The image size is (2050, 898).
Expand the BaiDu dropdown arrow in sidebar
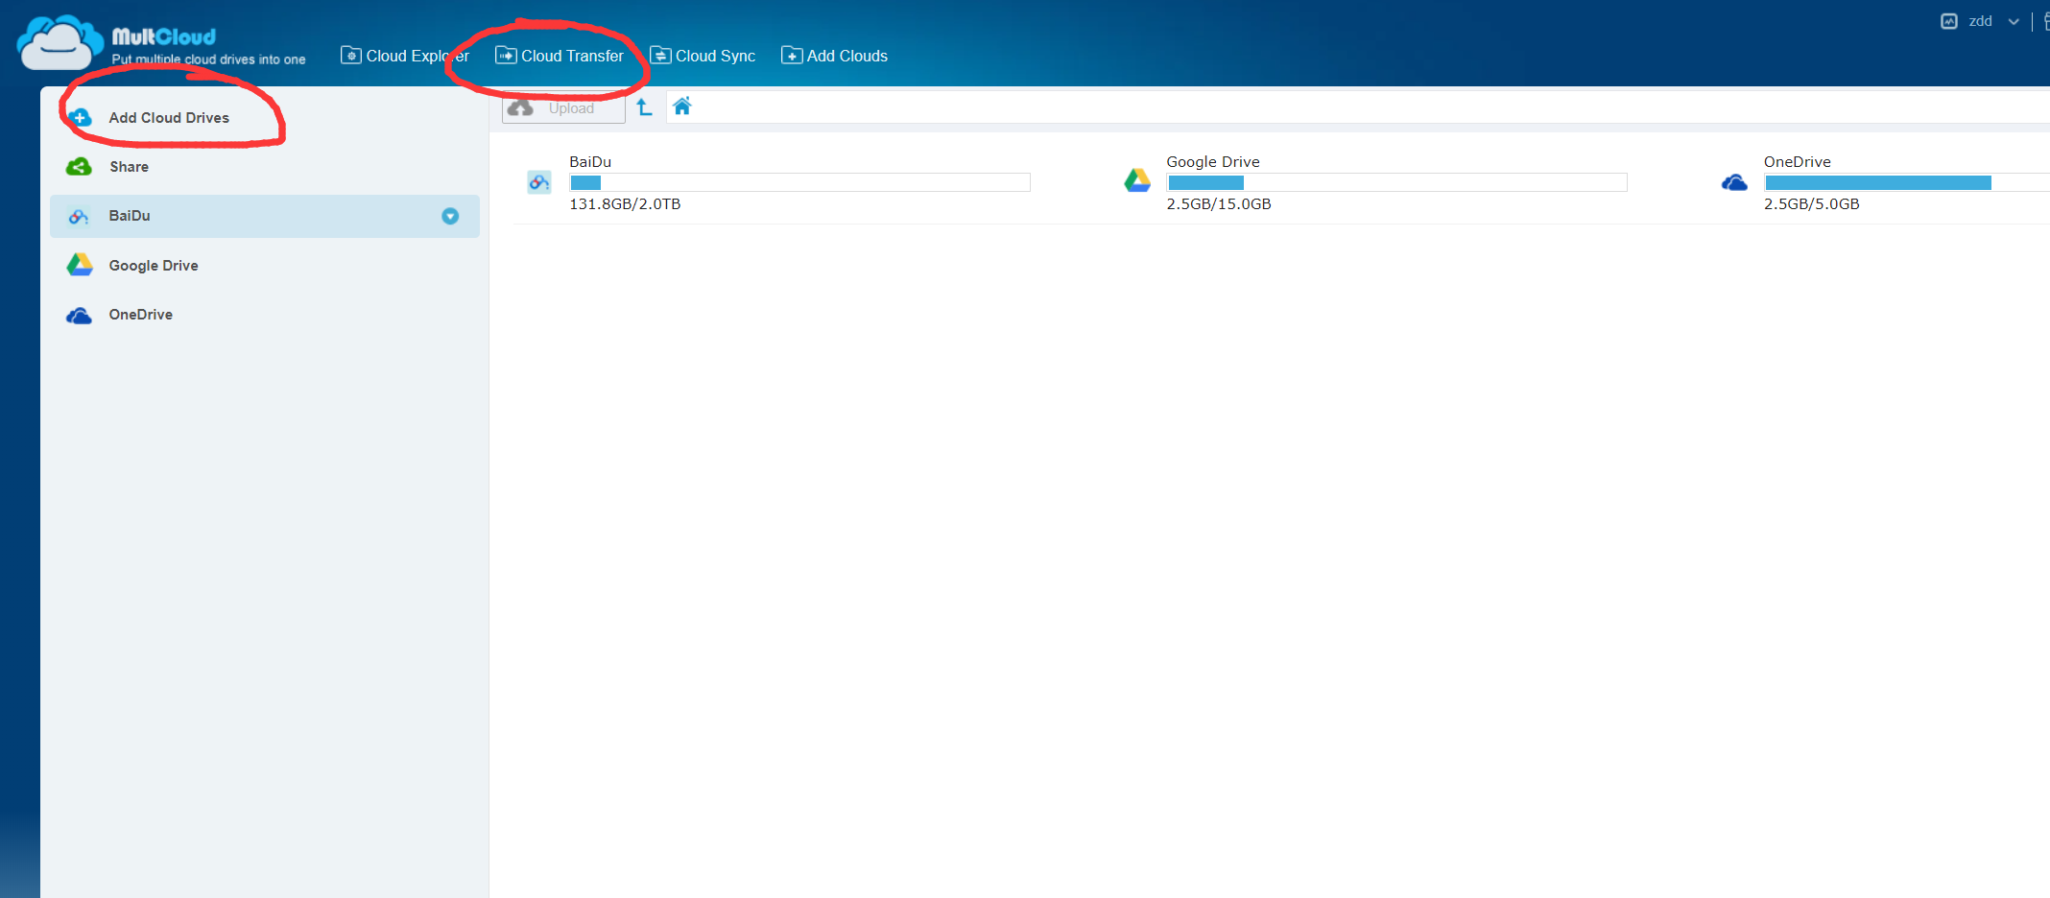(x=450, y=216)
